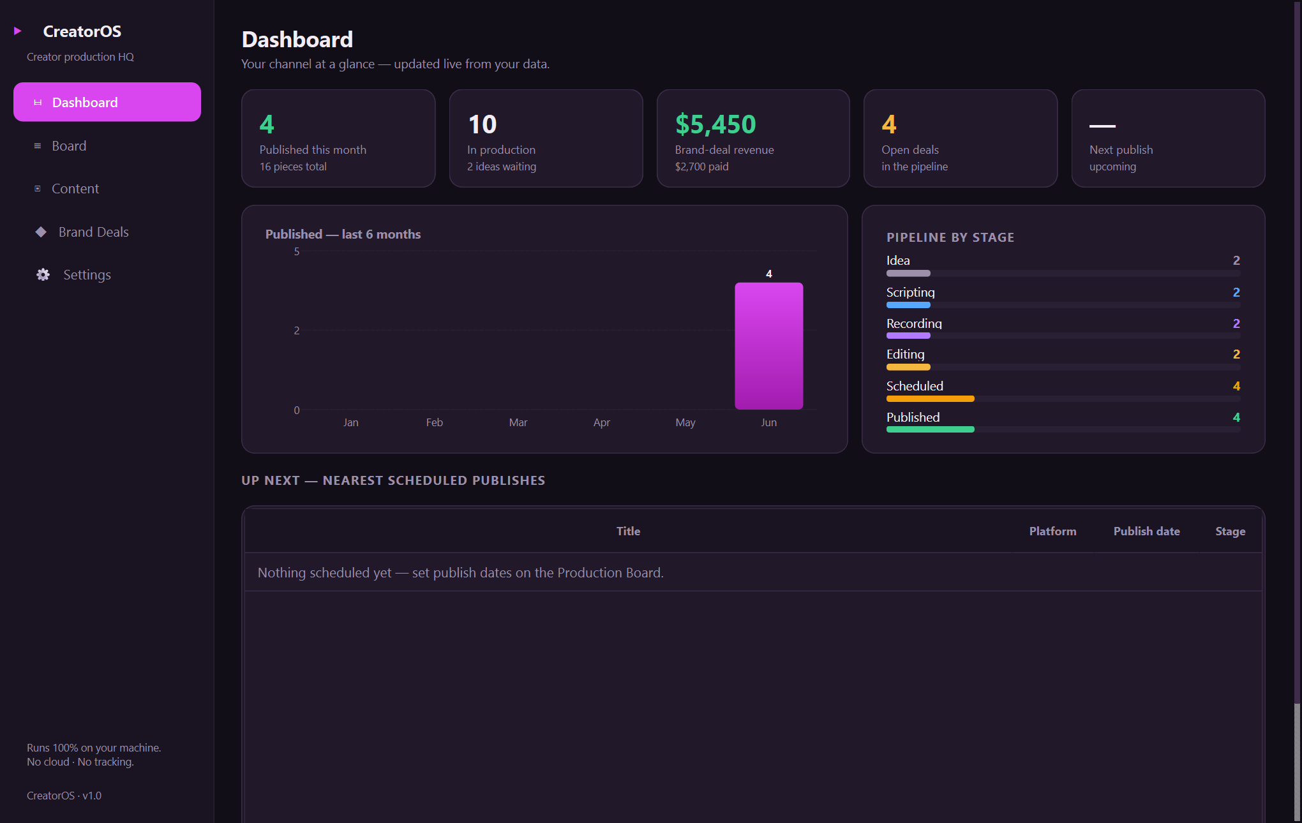
Task: Click the 'Scheduled' stage label
Action: pos(915,386)
